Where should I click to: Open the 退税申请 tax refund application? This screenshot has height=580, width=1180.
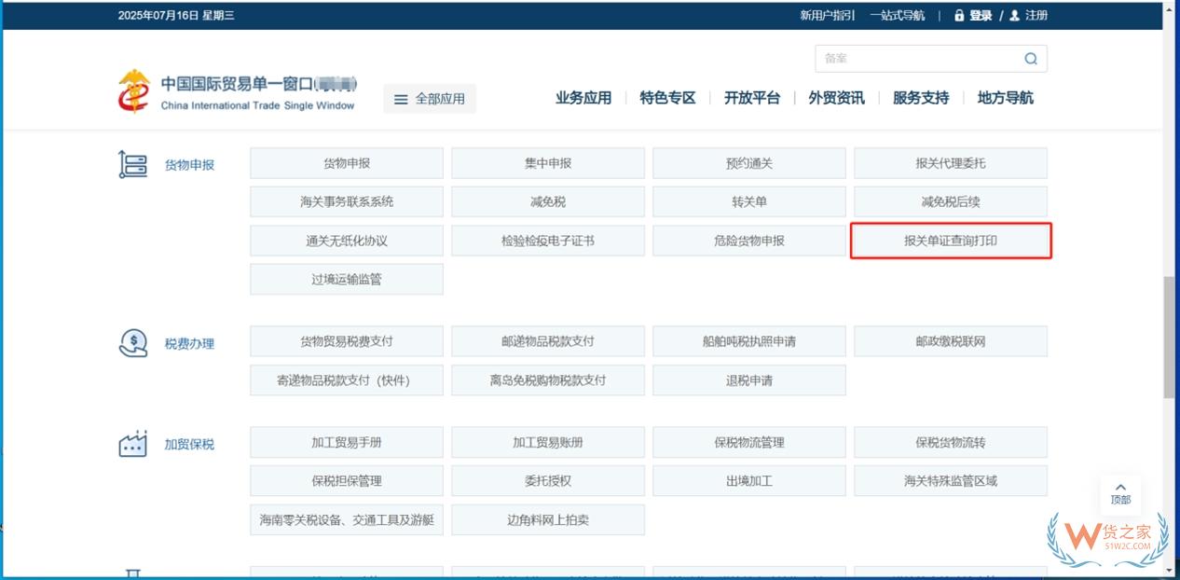point(748,380)
